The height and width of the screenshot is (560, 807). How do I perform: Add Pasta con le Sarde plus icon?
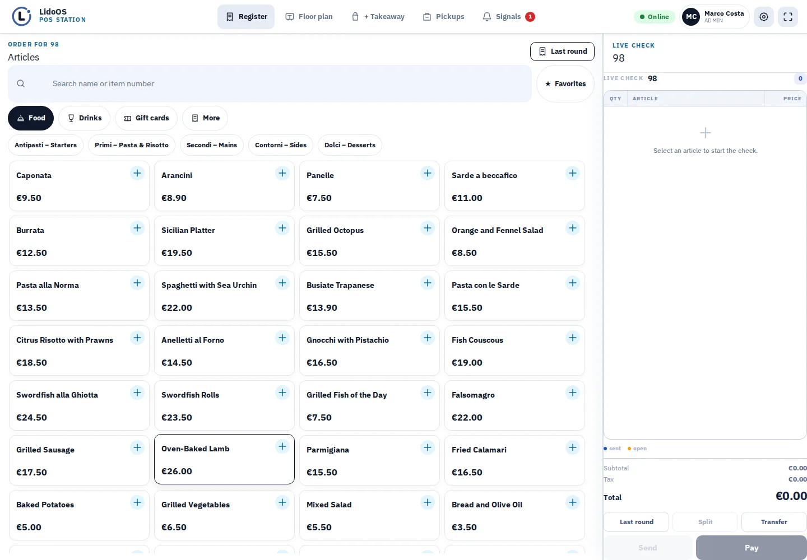573,283
